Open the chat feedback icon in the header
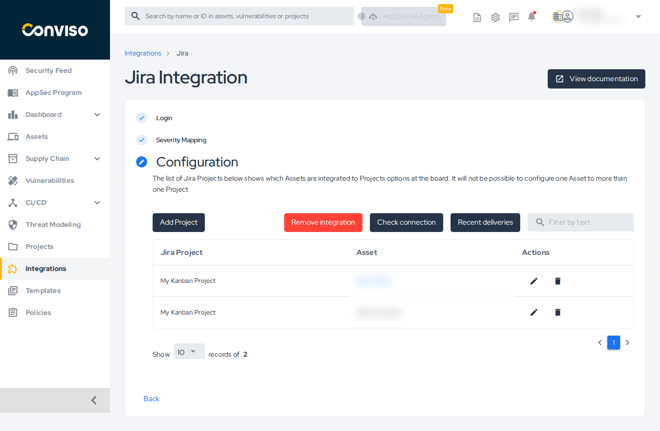 tap(513, 17)
